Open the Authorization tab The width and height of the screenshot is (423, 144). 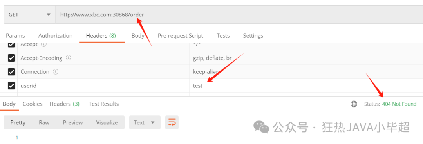point(55,36)
